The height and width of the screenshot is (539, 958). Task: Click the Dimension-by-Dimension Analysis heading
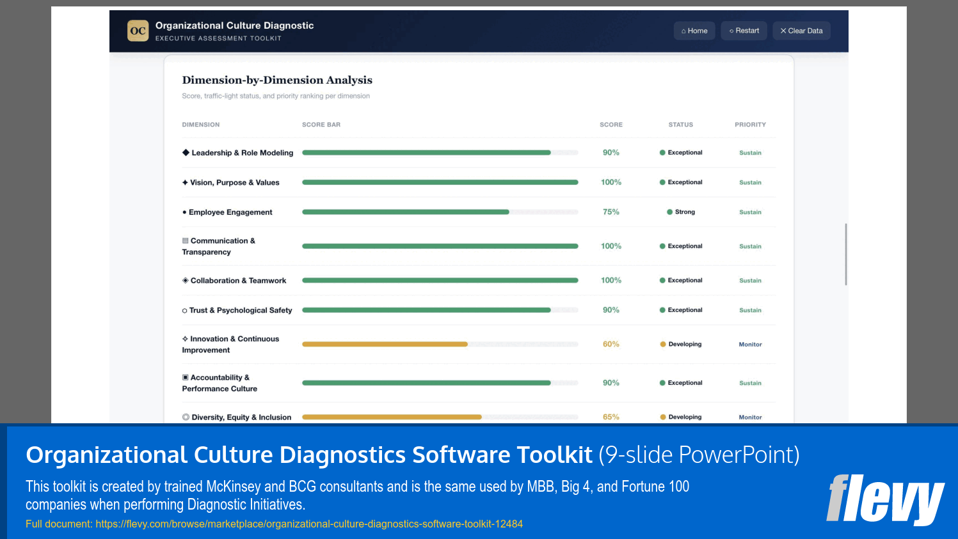click(x=277, y=80)
